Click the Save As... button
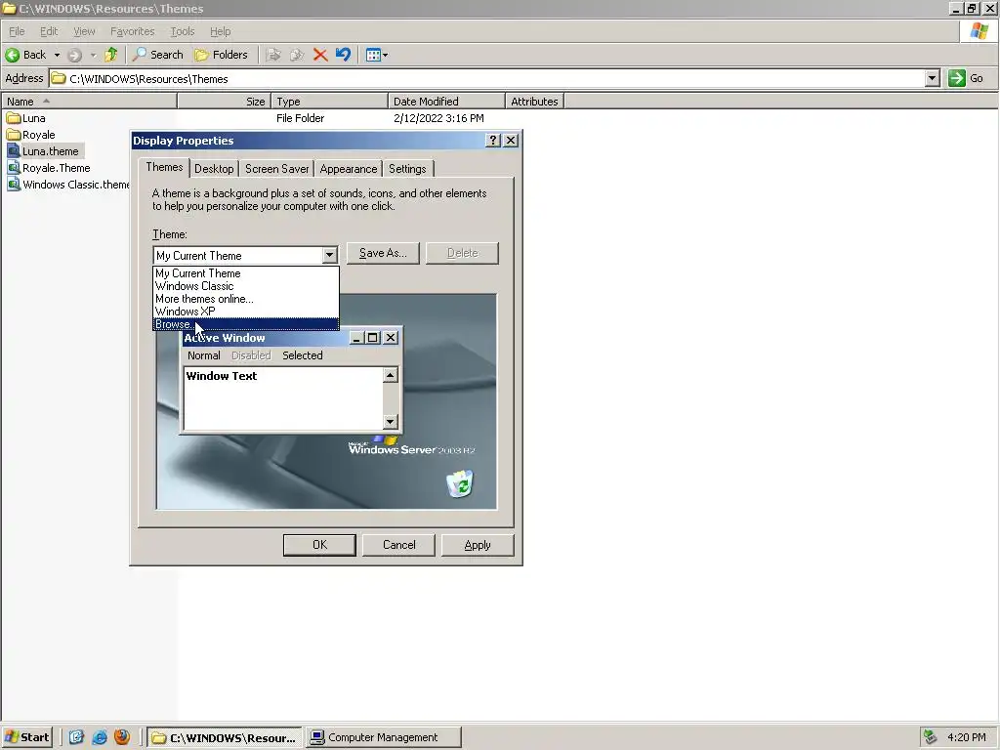 click(x=383, y=253)
